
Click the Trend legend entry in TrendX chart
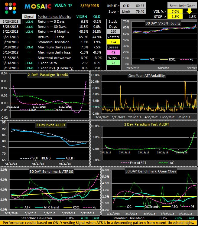tap(54, 110)
